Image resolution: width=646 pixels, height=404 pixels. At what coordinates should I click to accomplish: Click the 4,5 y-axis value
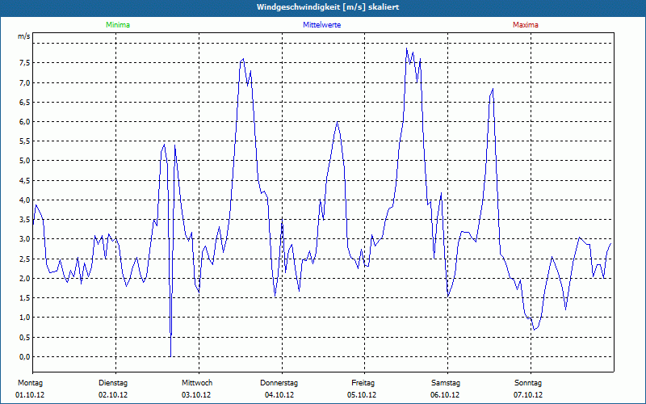[x=24, y=180]
